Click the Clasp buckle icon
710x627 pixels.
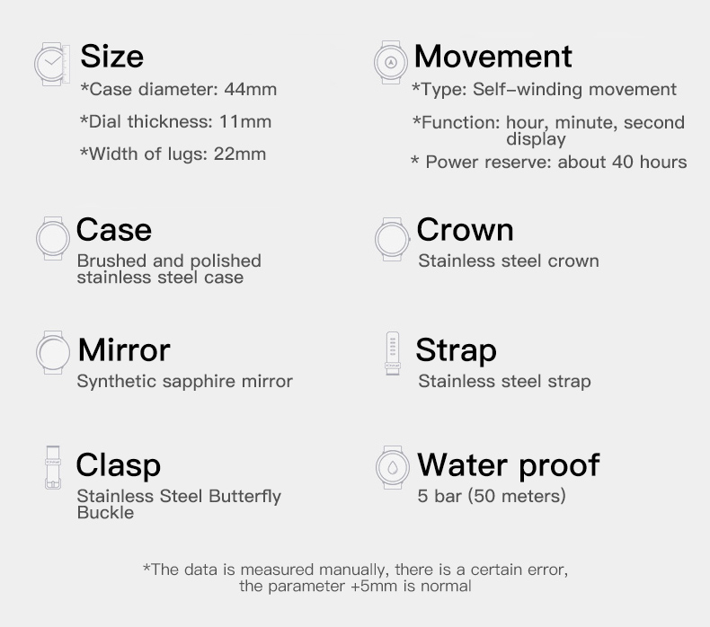pyautogui.click(x=51, y=467)
